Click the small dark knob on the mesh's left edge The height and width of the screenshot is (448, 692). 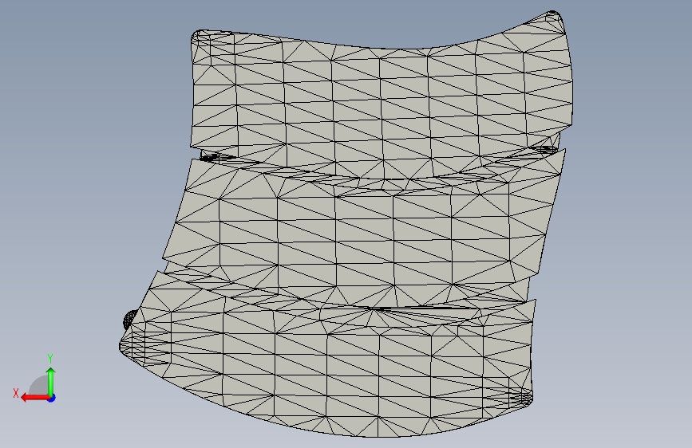pyautogui.click(x=130, y=319)
